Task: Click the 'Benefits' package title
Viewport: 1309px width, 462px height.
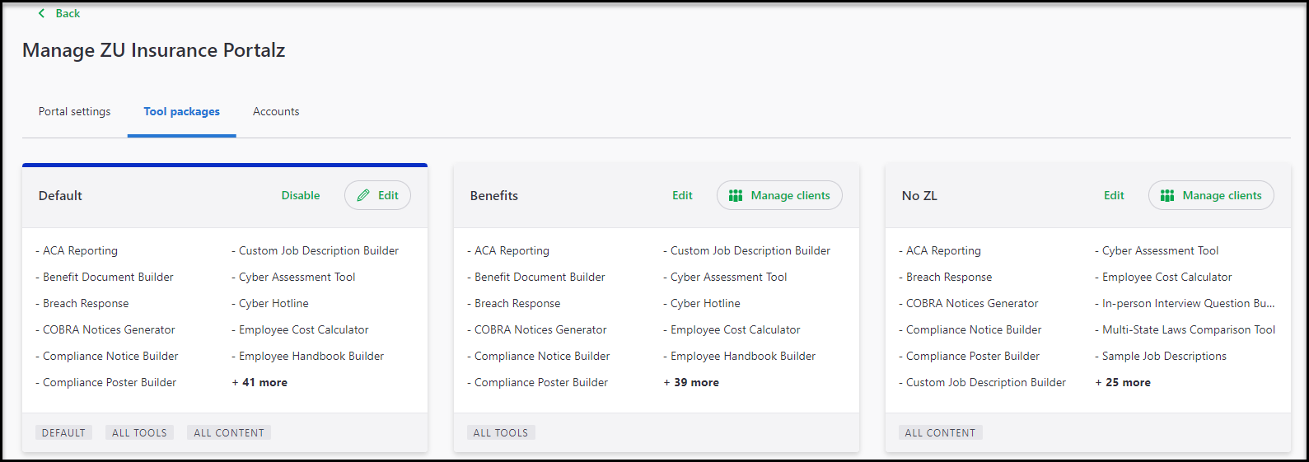Action: (x=494, y=195)
